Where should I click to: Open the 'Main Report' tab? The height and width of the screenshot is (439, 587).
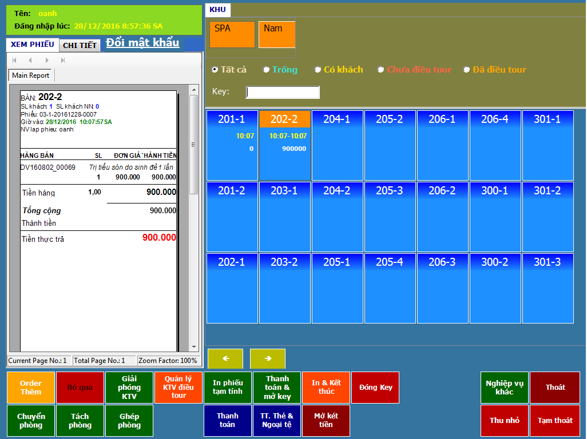coord(31,75)
